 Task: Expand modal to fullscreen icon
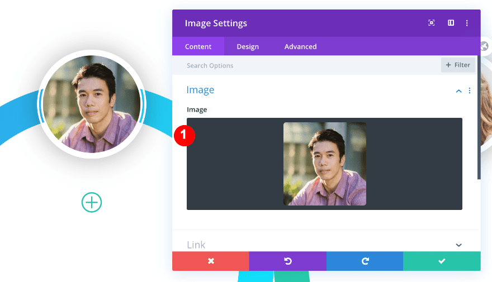tap(432, 23)
